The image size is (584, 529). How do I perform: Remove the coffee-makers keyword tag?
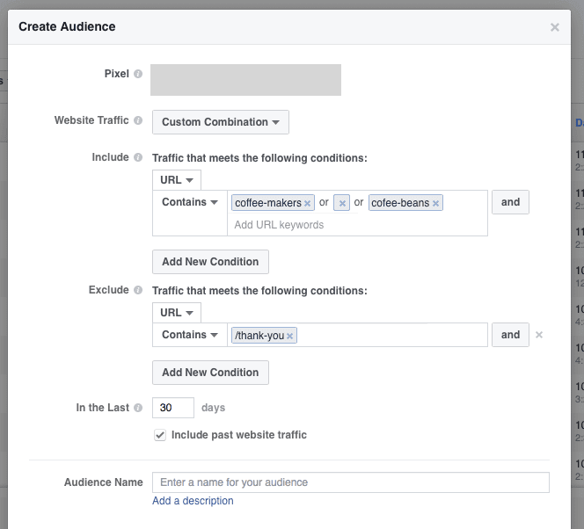point(307,203)
